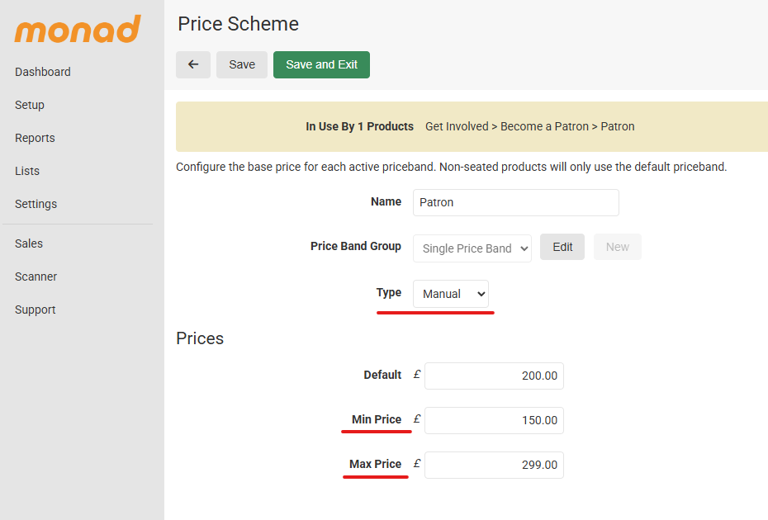Click the New price band group button
The width and height of the screenshot is (768, 520).
click(617, 247)
